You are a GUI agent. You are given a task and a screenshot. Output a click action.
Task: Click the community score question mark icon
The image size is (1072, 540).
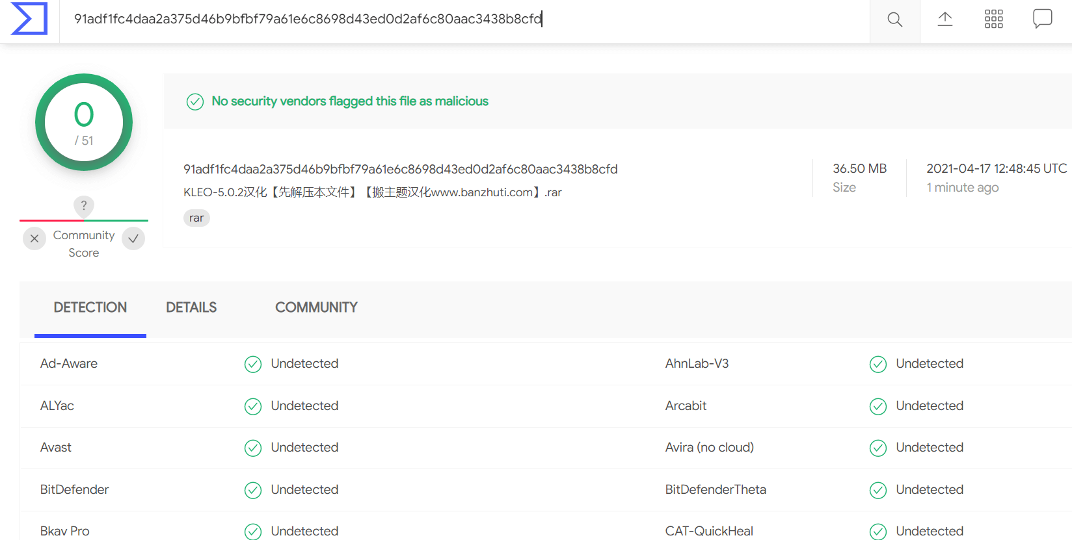83,206
